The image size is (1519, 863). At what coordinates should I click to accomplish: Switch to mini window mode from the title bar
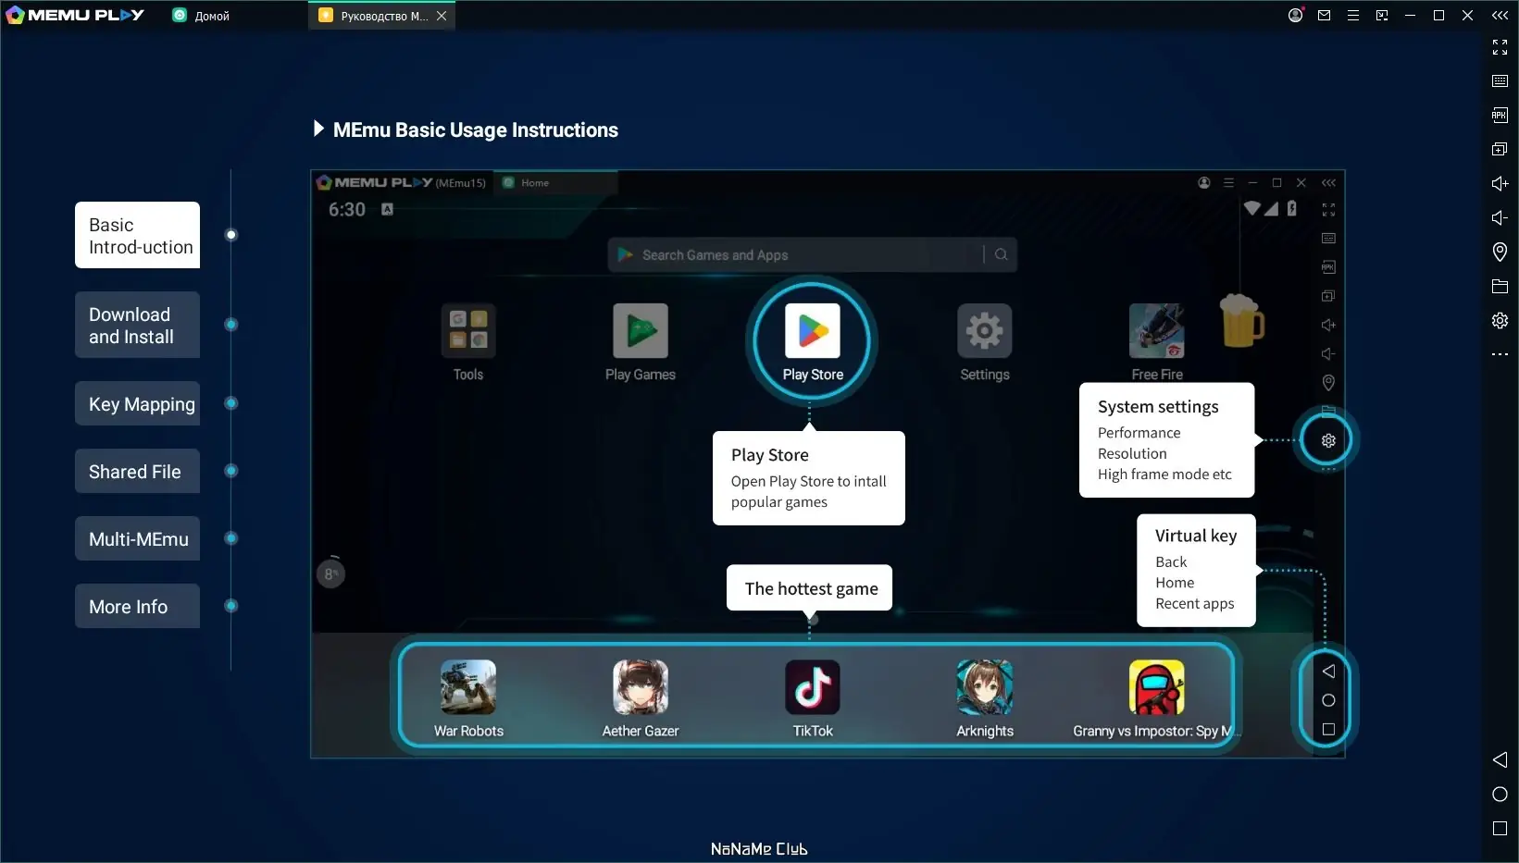[x=1382, y=16]
